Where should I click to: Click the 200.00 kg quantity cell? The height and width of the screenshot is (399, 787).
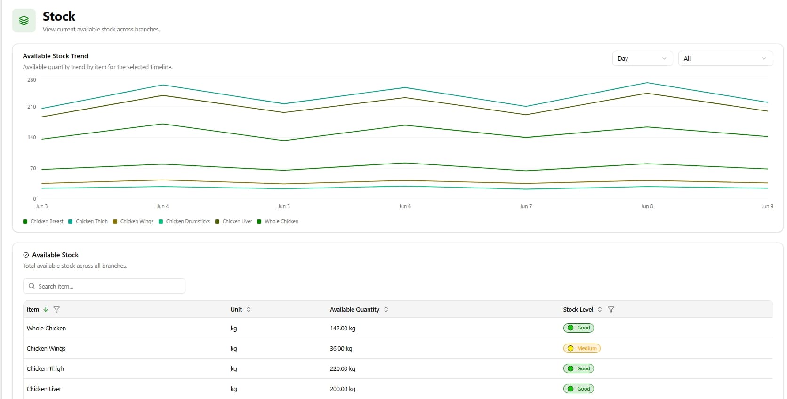click(343, 389)
